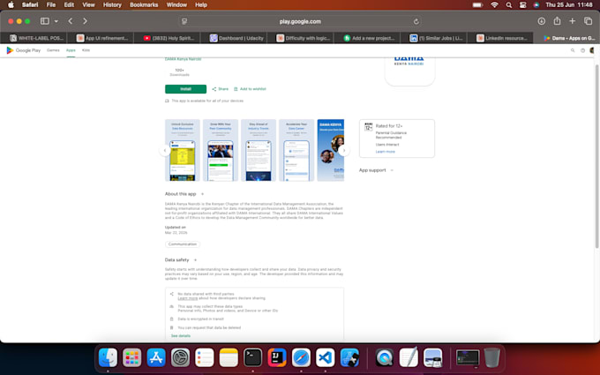Open the Accelerate Your Data Career screenshot
The width and height of the screenshot is (600, 375).
click(296, 150)
